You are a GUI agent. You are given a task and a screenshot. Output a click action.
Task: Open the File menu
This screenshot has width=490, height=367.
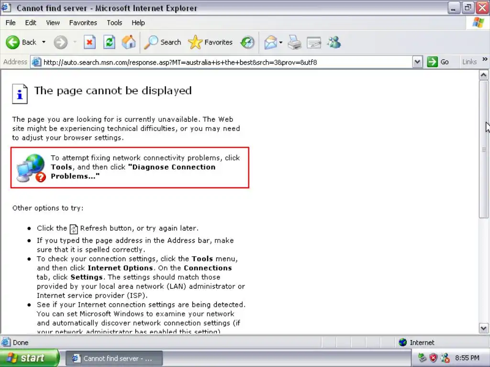(x=11, y=23)
